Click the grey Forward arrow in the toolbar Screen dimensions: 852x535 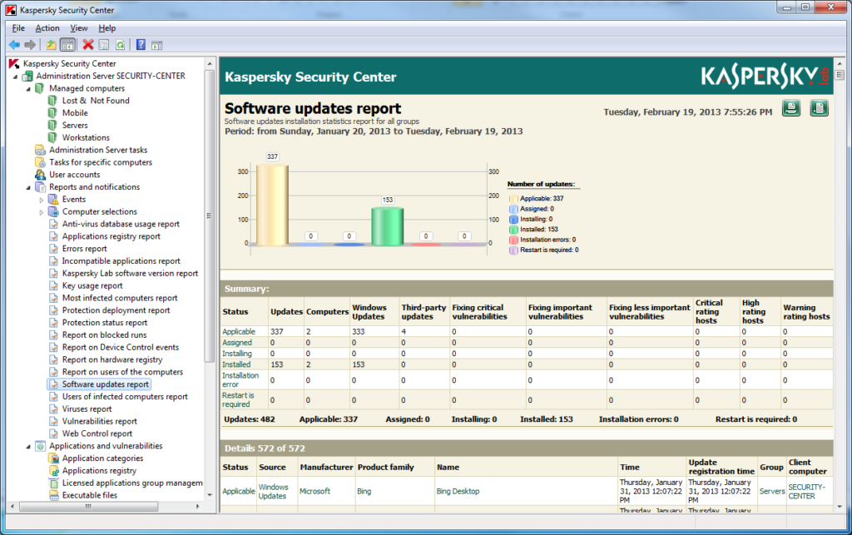click(30, 45)
